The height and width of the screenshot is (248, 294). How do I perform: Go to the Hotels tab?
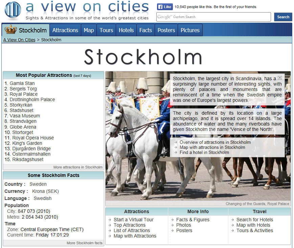pyautogui.click(x=126, y=30)
